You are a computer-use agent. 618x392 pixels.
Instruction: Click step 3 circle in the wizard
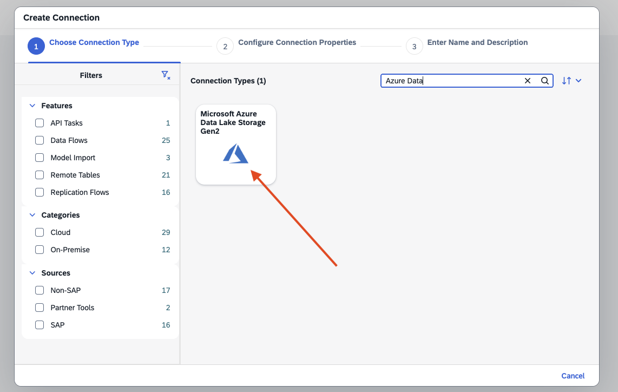[x=415, y=47]
